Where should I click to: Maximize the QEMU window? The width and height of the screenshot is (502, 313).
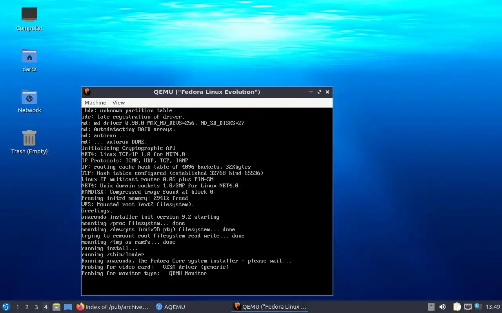coord(319,92)
